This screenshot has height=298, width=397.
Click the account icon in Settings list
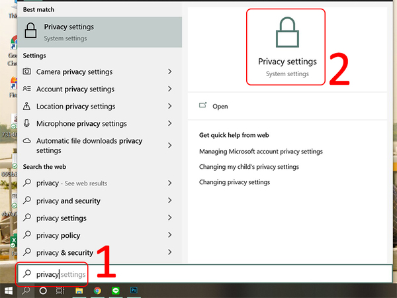pos(27,89)
